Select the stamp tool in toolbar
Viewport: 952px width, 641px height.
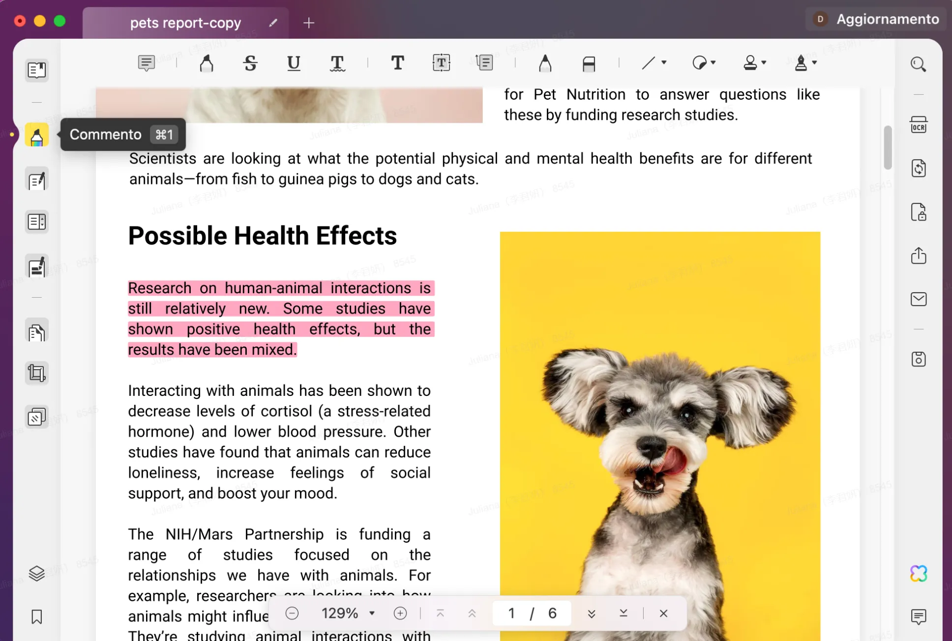pos(750,64)
